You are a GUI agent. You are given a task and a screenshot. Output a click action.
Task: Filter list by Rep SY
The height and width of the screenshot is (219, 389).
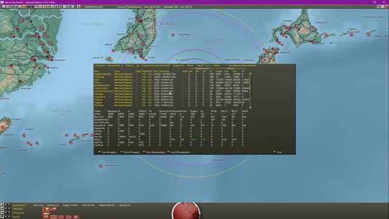(x=216, y=66)
